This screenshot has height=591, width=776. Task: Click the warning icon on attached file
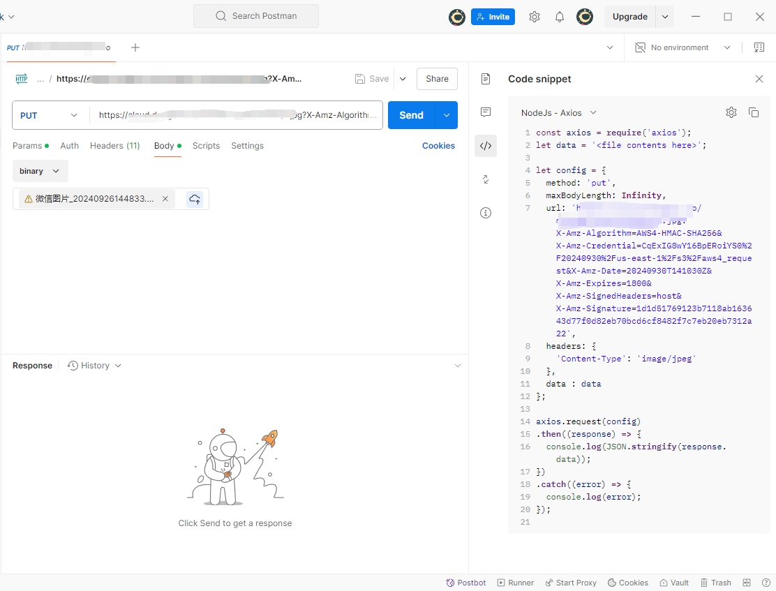tap(29, 199)
